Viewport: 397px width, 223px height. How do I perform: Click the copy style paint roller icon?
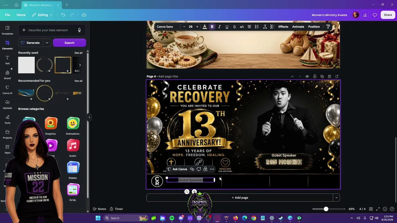point(328,27)
